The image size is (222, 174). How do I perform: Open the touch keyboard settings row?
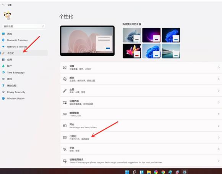(x=141, y=114)
